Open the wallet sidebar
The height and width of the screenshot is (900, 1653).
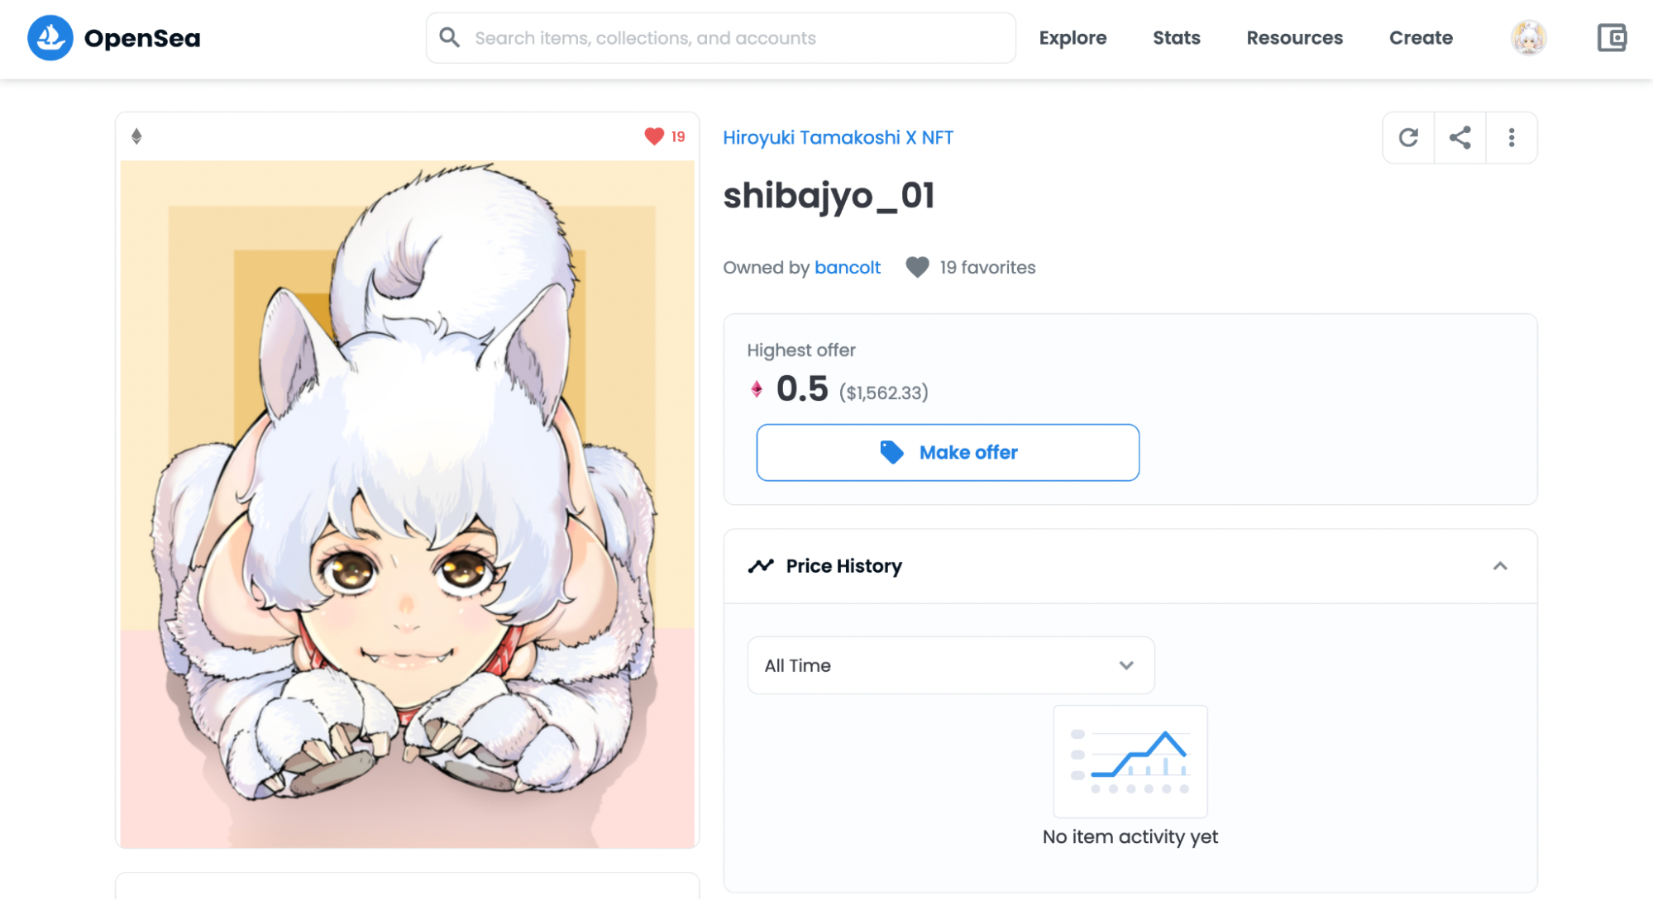[1611, 37]
